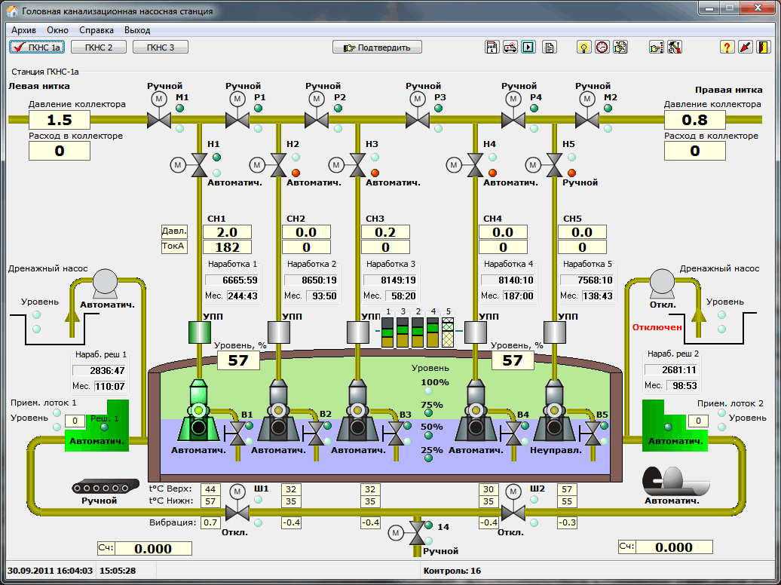Screen dimensions: 781x585
Task: Click the green УПП soft starter of pump 1
Action: click(199, 332)
